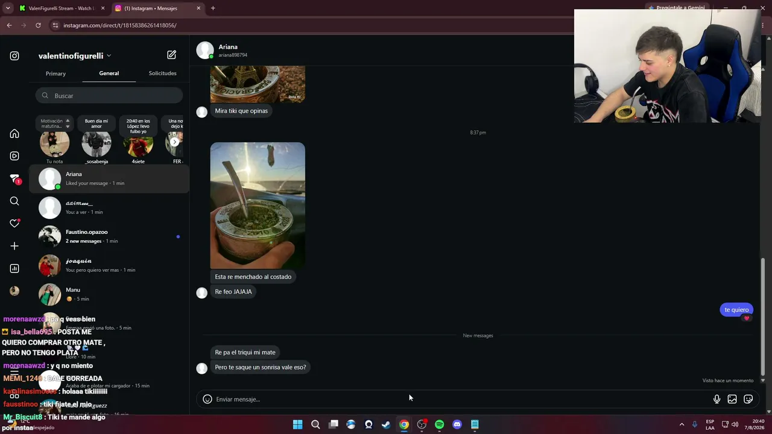Screen dimensions: 772x434
Task: Open the mate photo sent at 8:37 pm
Action: click(258, 206)
